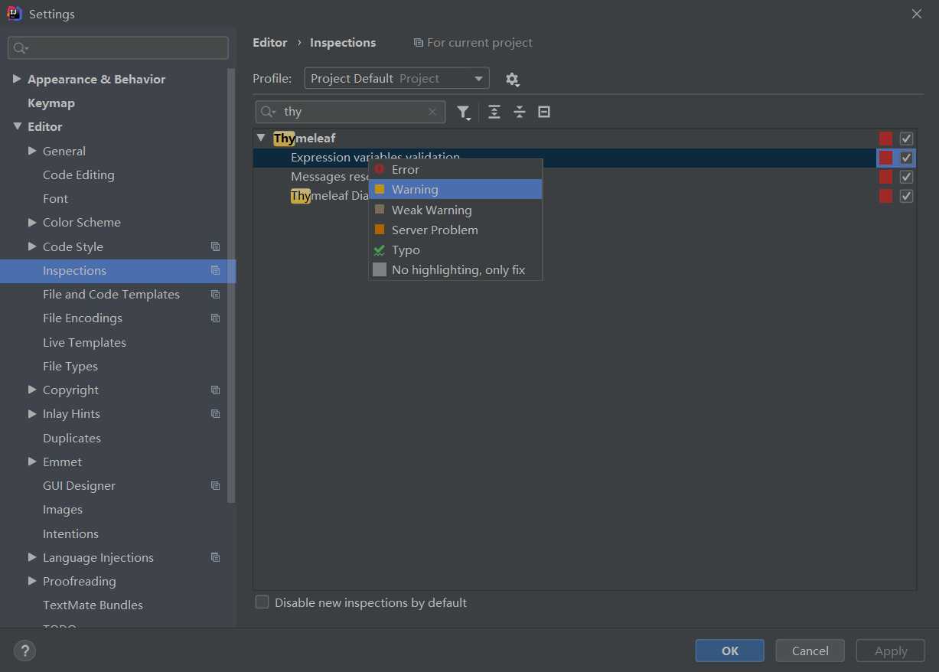Expand the Color Scheme node

(x=32, y=222)
